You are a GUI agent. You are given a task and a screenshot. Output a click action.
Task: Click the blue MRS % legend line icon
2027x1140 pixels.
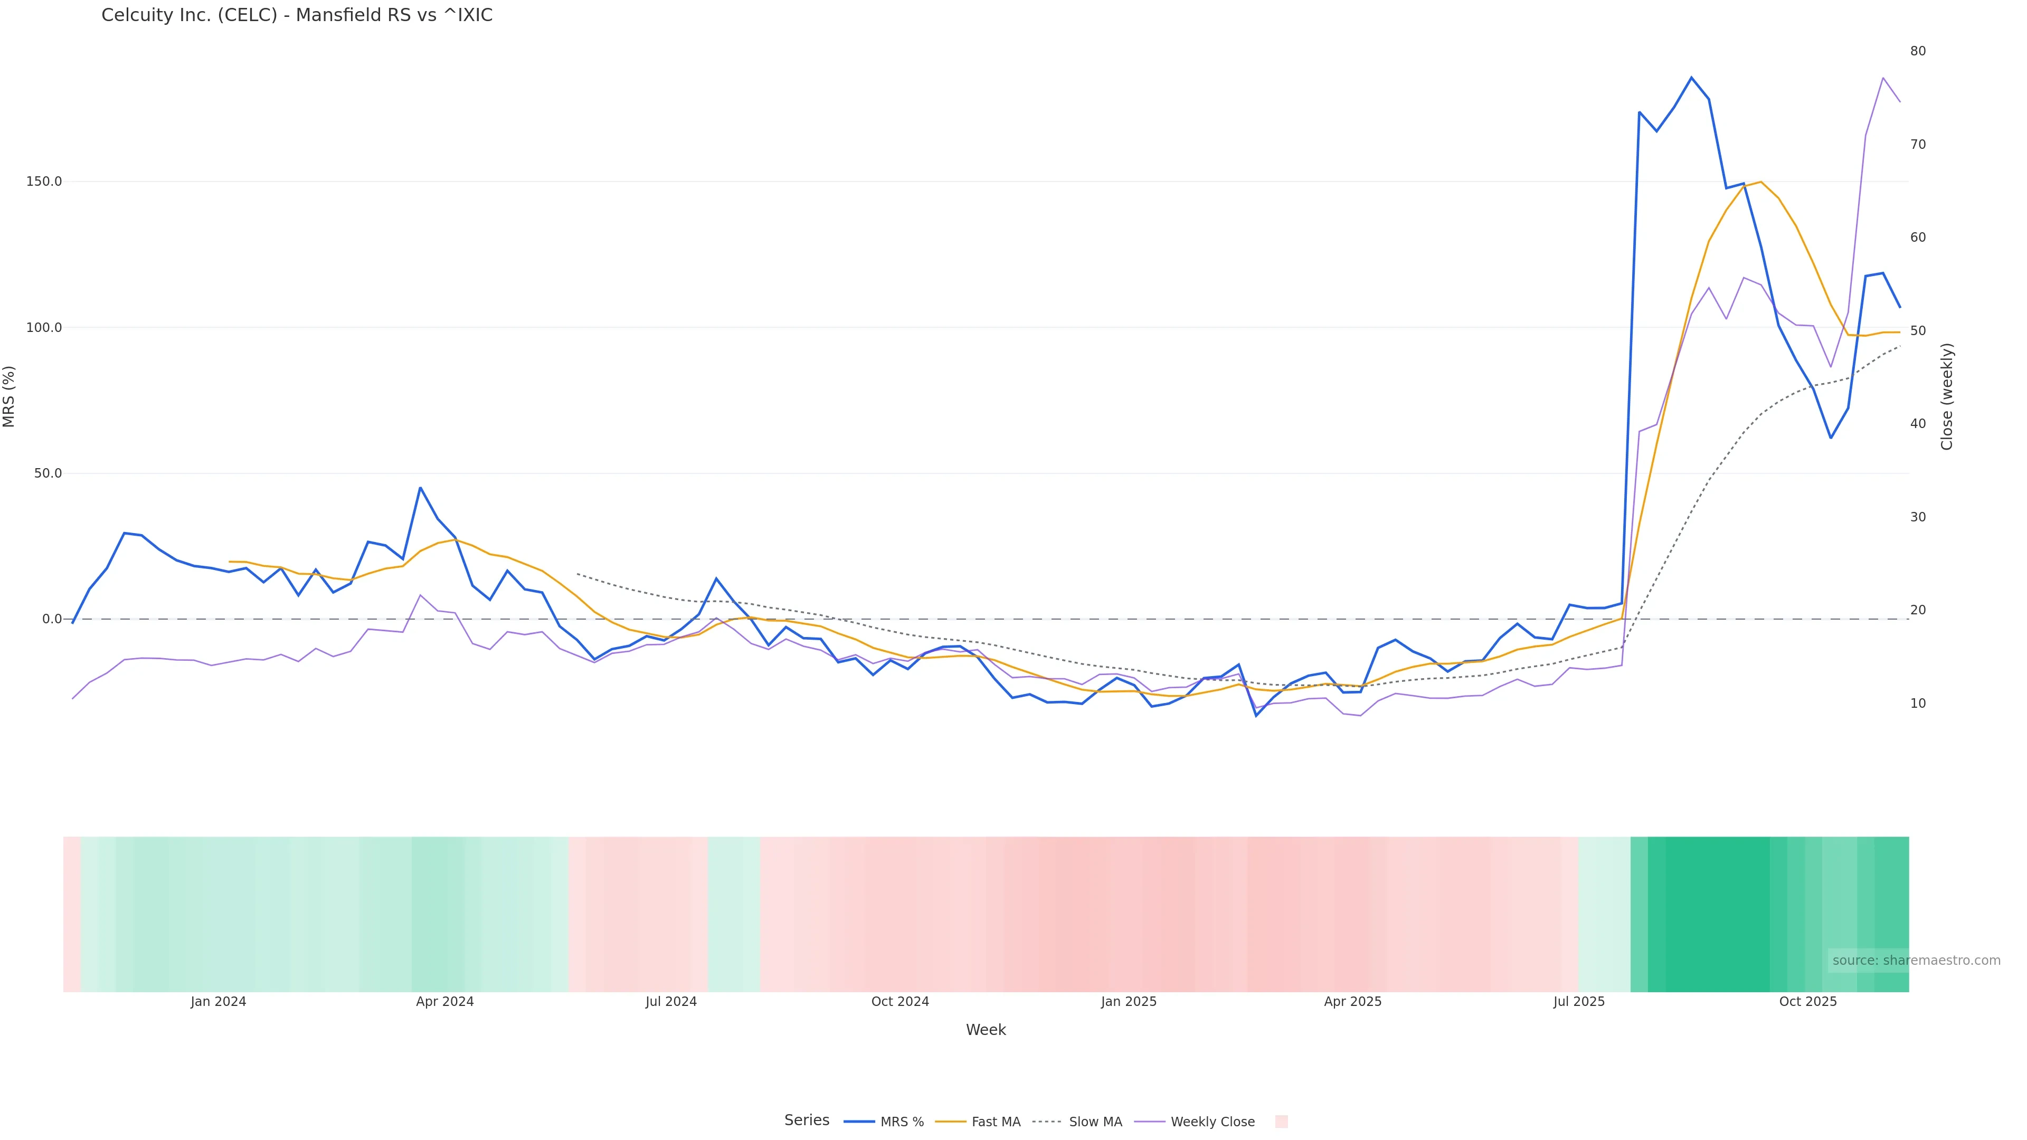859,1122
